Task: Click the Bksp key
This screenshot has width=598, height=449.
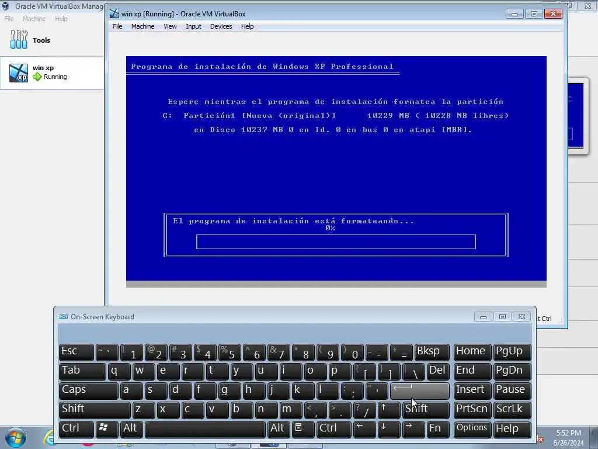Action: (432, 352)
